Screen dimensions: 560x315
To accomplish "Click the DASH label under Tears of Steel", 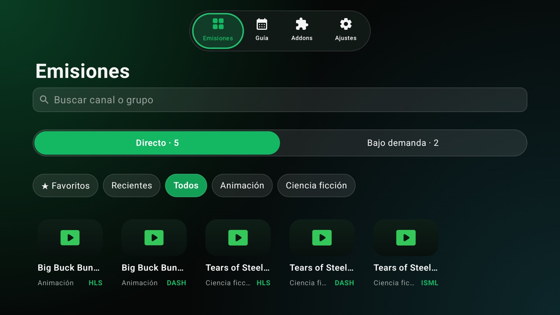I will coord(344,283).
